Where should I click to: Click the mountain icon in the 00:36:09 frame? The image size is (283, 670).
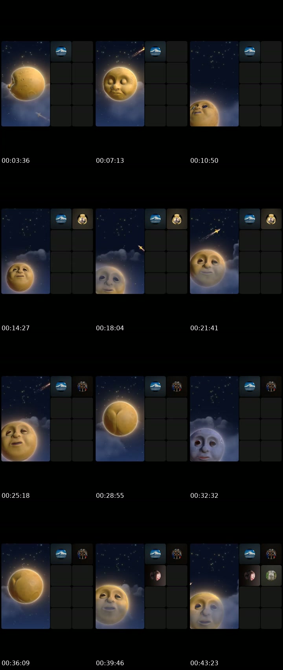[61, 554]
